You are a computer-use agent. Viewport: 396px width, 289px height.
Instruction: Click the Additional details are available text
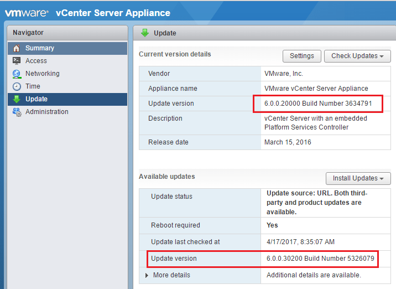pyautogui.click(x=313, y=275)
